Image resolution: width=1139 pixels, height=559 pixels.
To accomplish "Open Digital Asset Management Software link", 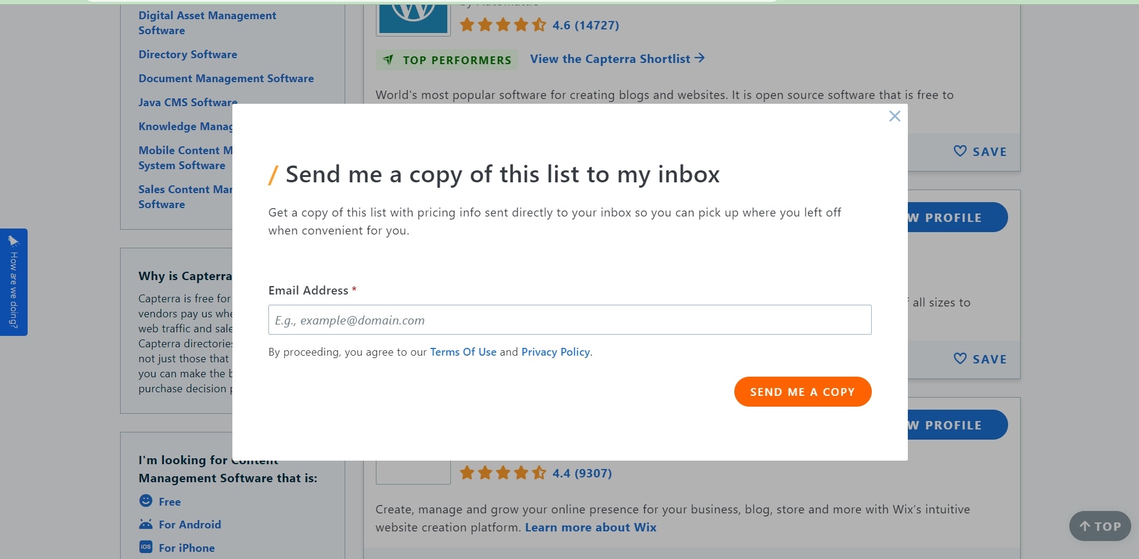I will tap(207, 23).
